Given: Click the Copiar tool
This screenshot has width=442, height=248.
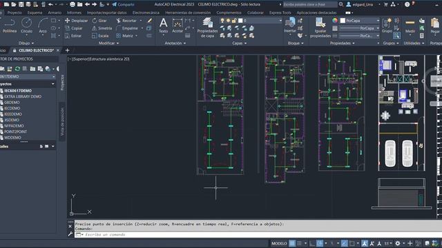Looking at the screenshot, I should [74, 28].
